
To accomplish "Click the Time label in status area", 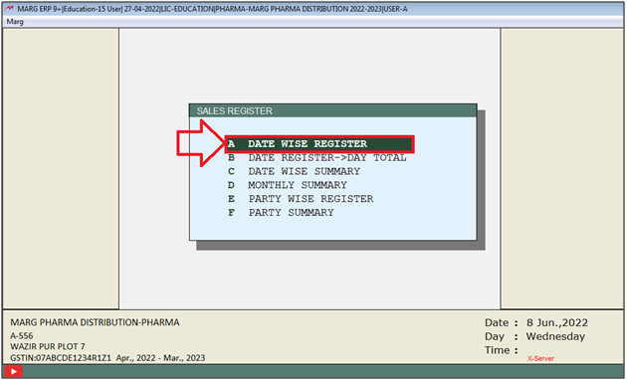I will pos(502,350).
